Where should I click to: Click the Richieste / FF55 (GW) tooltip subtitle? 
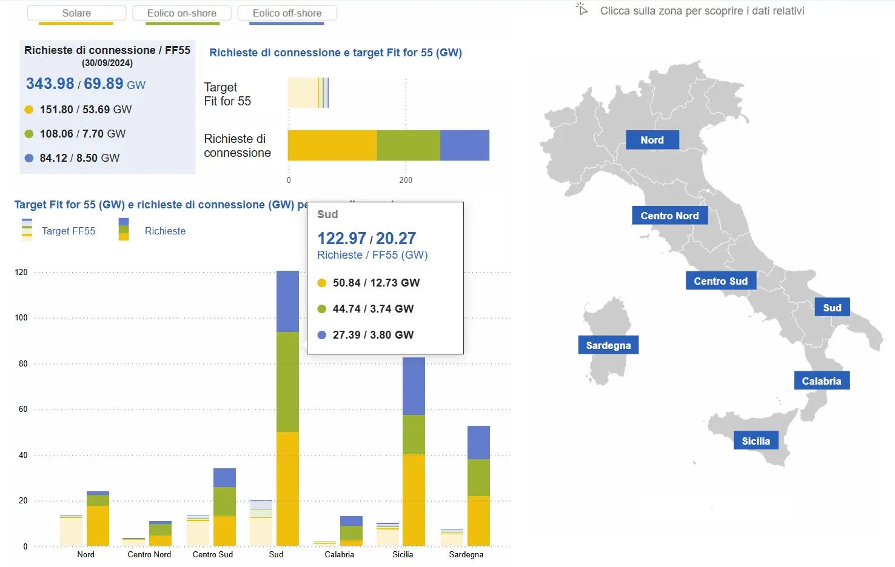372,255
